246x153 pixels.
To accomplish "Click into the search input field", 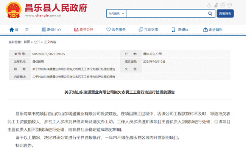I will point(167,14).
